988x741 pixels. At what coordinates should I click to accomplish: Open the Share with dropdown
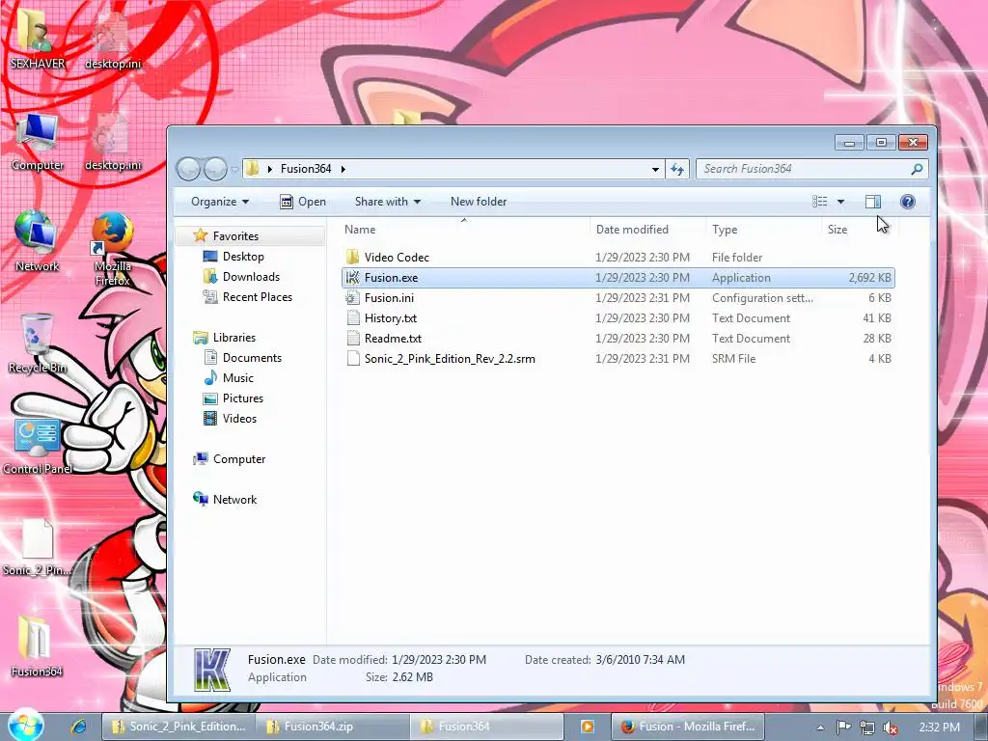click(388, 202)
